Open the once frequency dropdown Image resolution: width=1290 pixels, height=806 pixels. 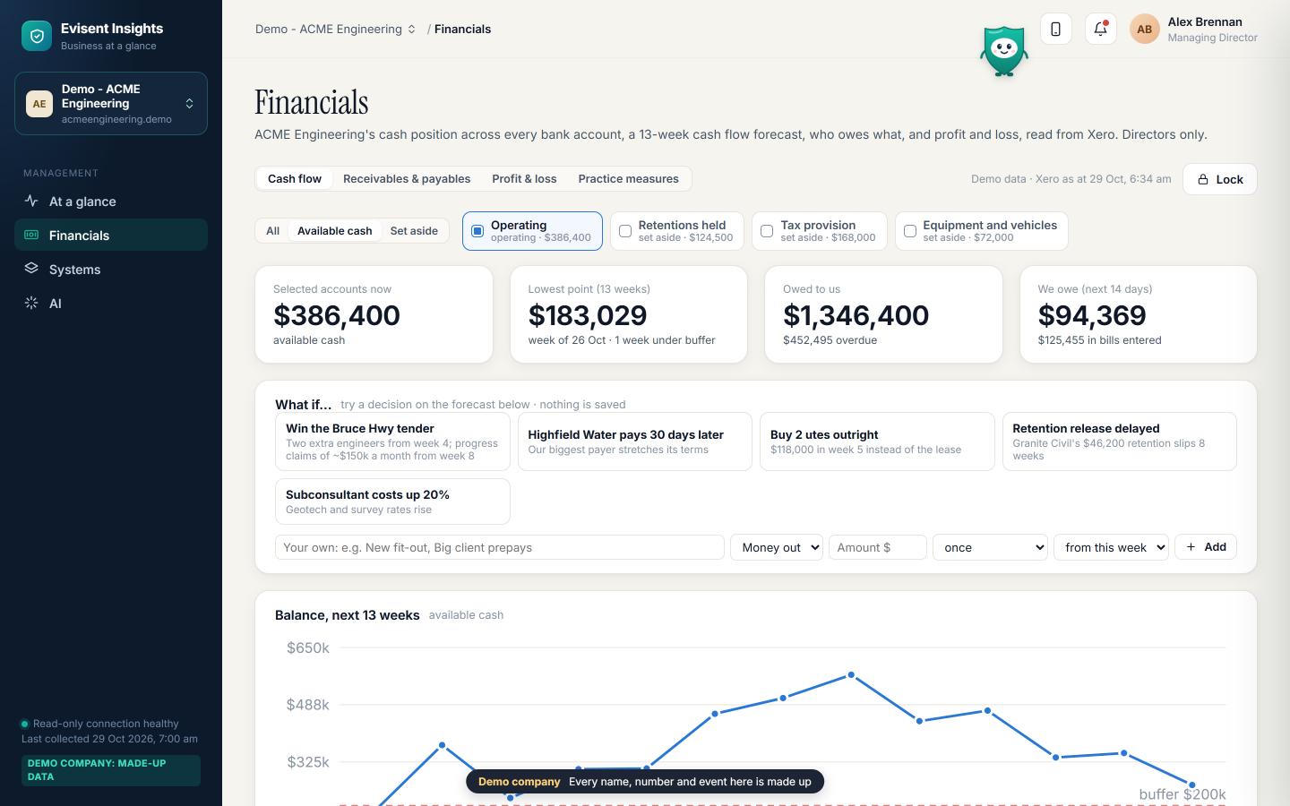click(990, 547)
